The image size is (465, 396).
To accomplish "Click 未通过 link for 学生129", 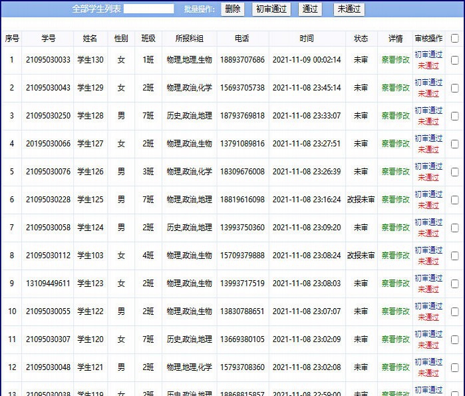I will [428, 93].
